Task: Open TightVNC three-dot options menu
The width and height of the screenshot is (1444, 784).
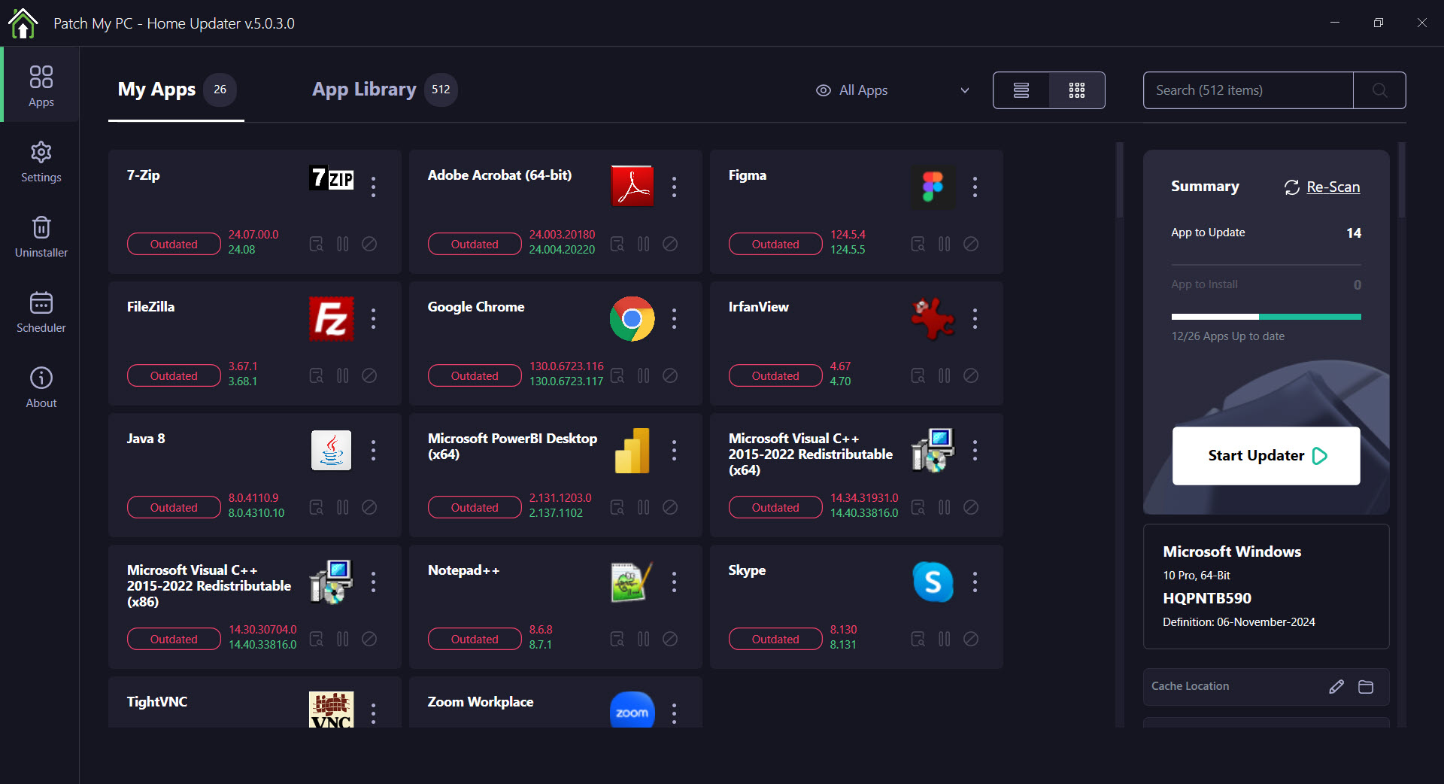Action: pyautogui.click(x=373, y=713)
